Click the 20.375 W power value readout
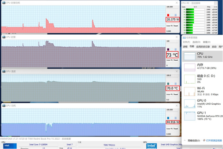Image resolution: width=223 pixels, height=149 pixels. 173,20
